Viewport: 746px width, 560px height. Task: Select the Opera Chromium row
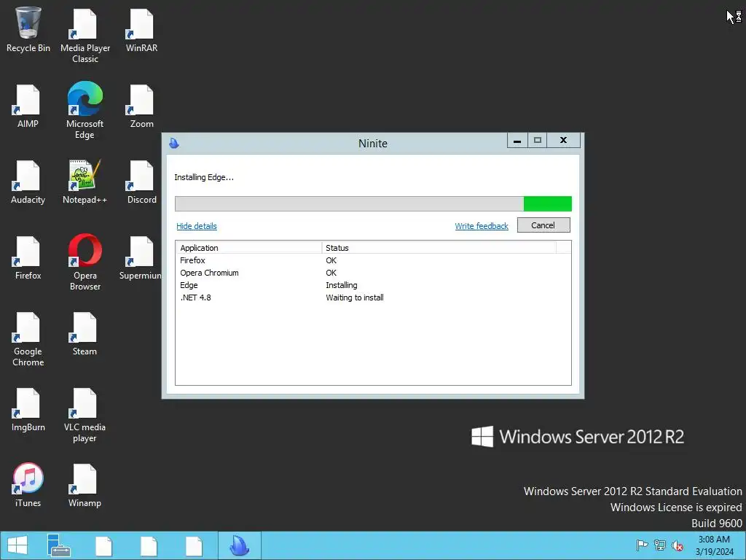pyautogui.click(x=373, y=273)
